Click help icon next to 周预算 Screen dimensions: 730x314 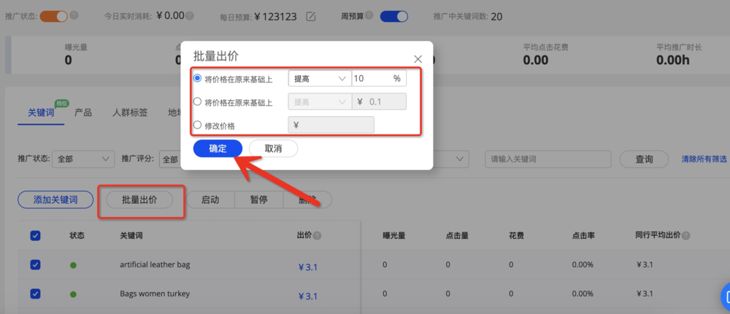tap(369, 15)
